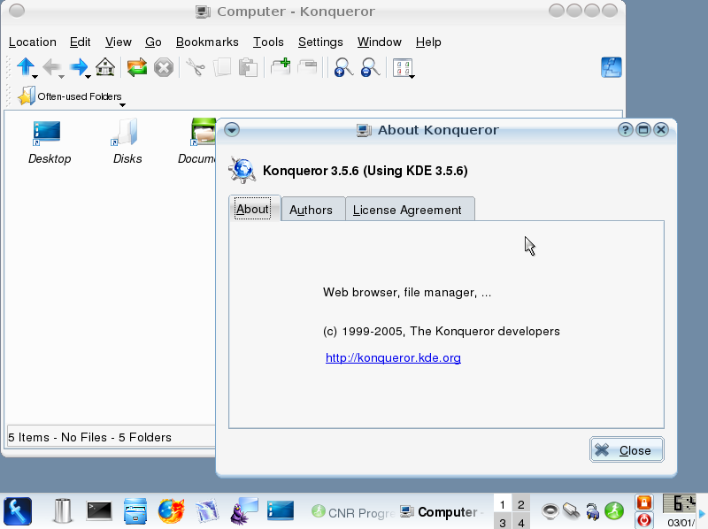Switch to virtual desktop 3

[503, 522]
